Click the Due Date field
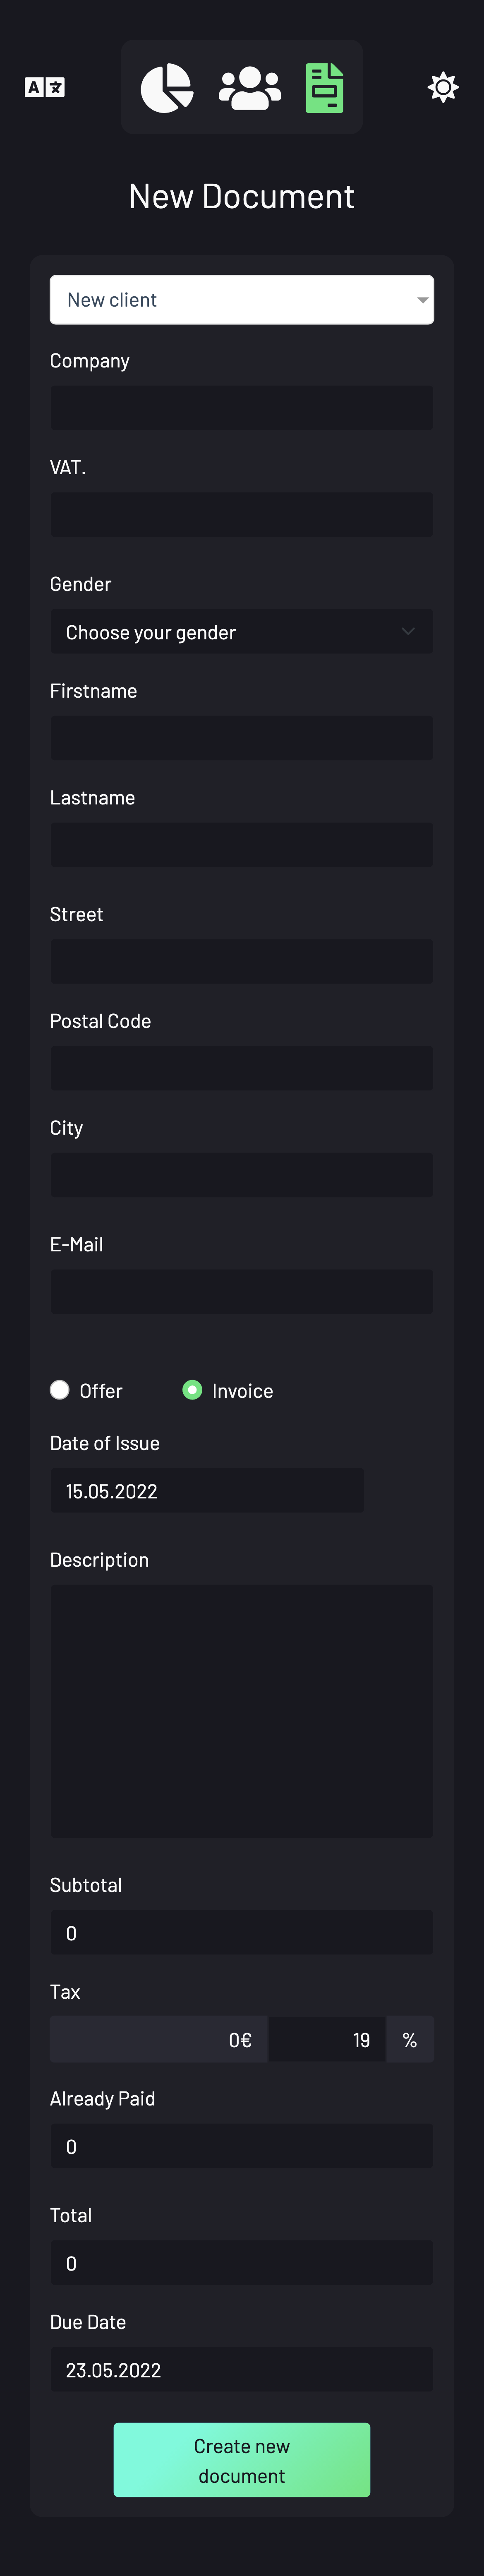The height and width of the screenshot is (2576, 484). tap(242, 2370)
